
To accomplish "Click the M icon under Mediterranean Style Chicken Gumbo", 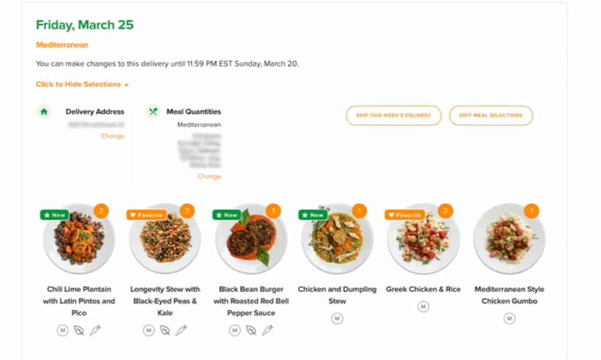I will click(509, 318).
